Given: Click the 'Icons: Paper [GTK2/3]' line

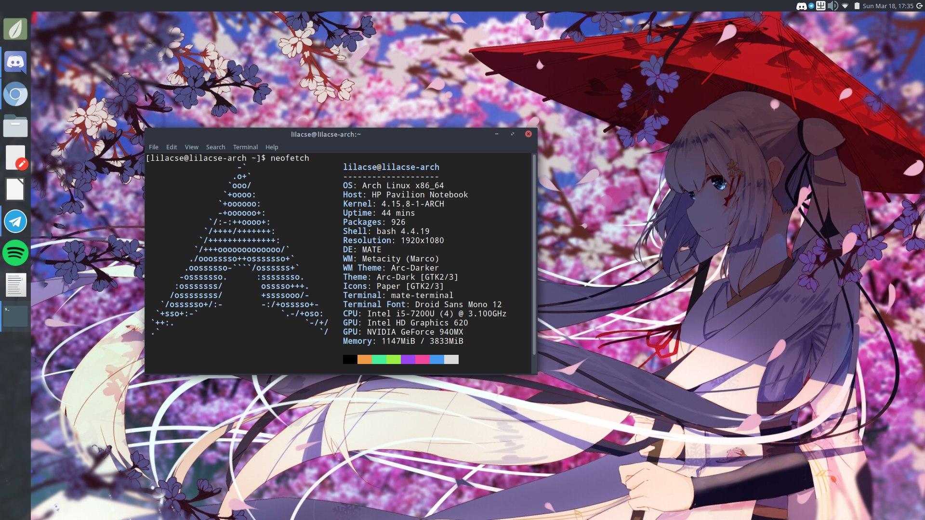Looking at the screenshot, I should pyautogui.click(x=394, y=286).
